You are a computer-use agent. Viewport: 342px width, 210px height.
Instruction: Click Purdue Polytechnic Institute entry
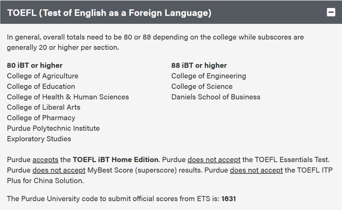[53, 128]
